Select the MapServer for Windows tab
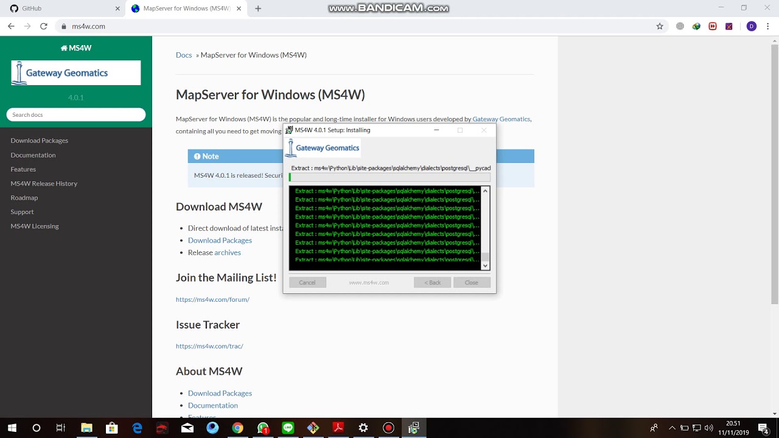Viewport: 779px width, 438px height. click(186, 9)
